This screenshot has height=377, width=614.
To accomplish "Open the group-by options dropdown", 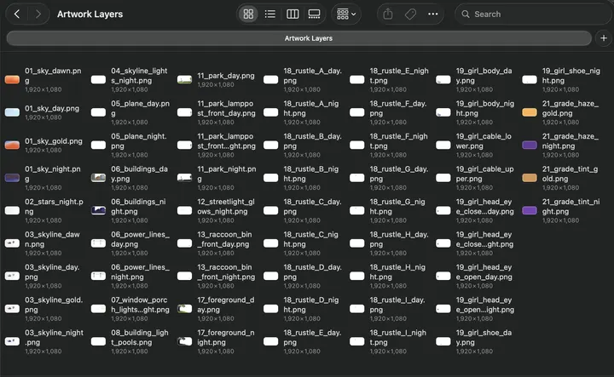I will pyautogui.click(x=346, y=14).
